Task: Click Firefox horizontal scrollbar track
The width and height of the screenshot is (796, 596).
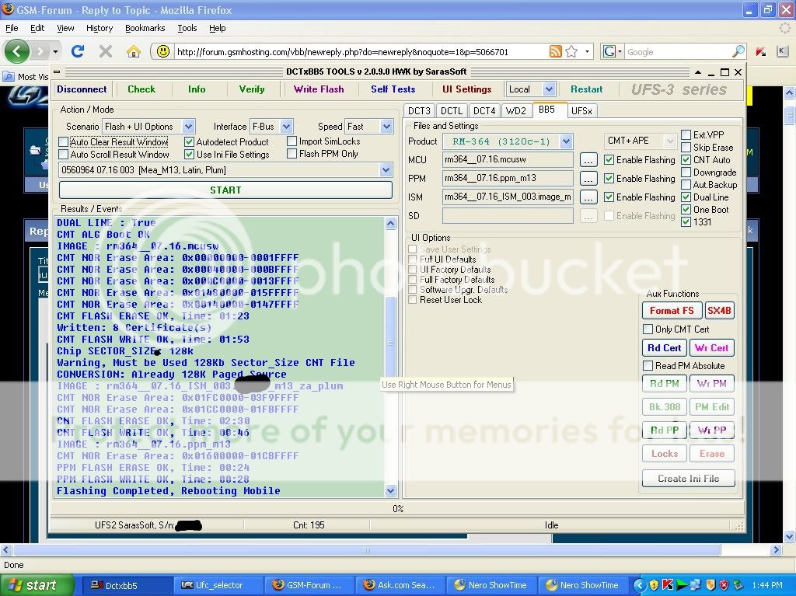Action: pyautogui.click(x=367, y=550)
